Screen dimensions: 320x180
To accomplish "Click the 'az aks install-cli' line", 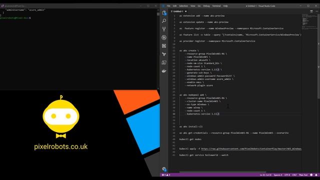I will point(191,126).
